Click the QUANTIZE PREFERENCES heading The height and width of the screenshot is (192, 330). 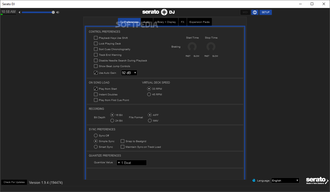click(x=105, y=156)
